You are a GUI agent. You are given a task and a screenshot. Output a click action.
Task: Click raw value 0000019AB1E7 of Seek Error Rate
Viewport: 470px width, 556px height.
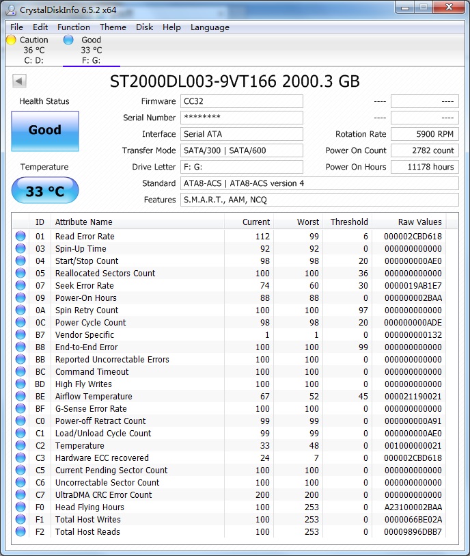click(x=413, y=285)
